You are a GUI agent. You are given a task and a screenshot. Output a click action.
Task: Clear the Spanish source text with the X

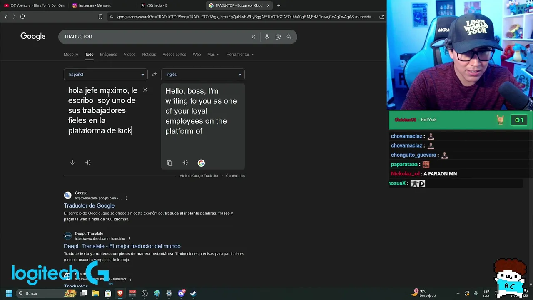point(145,90)
